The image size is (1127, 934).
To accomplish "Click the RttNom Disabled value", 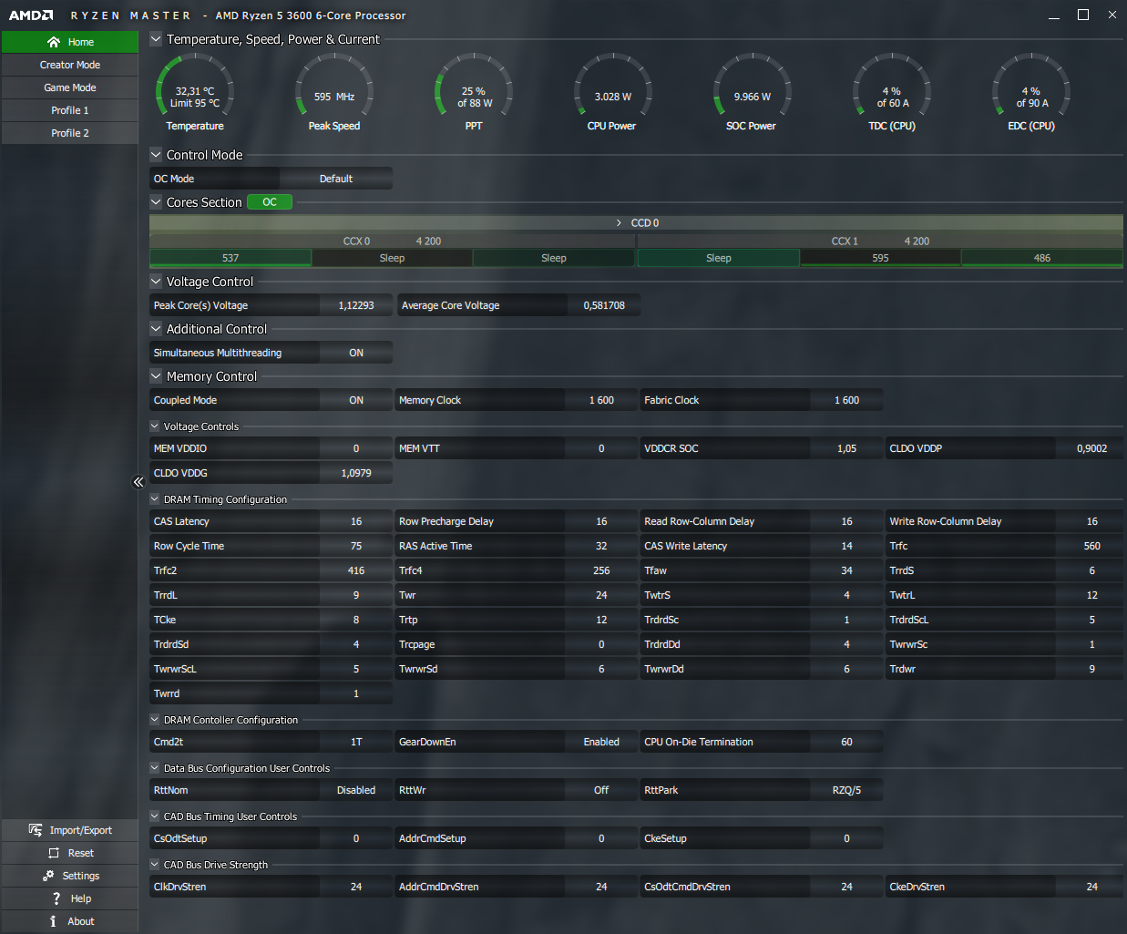I will (356, 790).
